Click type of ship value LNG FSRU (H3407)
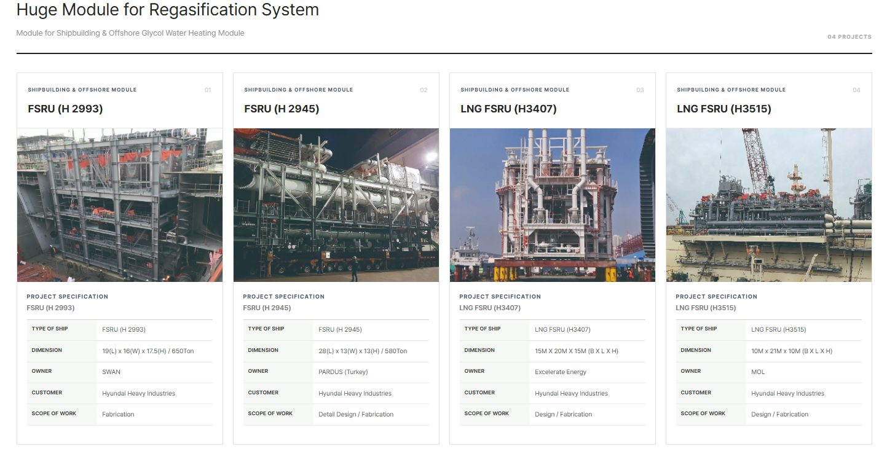This screenshot has width=887, height=449. 562,330
